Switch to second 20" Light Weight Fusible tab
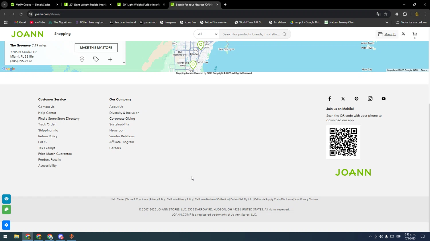The image size is (430, 241). (141, 5)
